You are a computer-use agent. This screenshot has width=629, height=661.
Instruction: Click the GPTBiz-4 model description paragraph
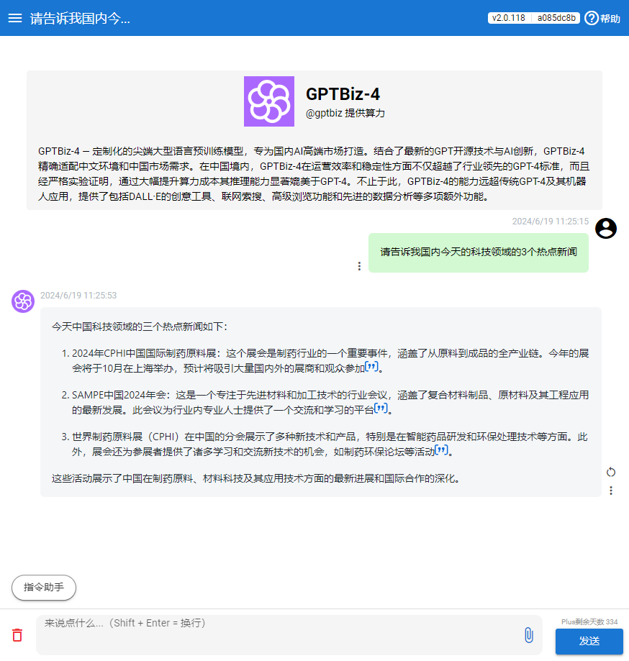click(314, 173)
